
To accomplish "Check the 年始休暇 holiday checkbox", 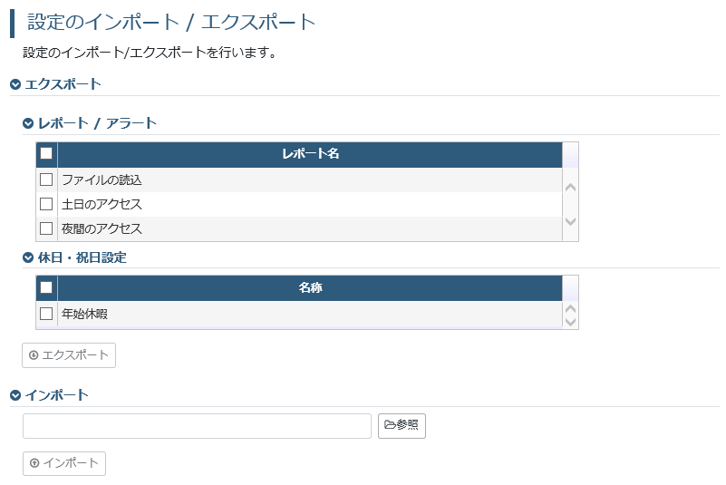I will tap(46, 314).
